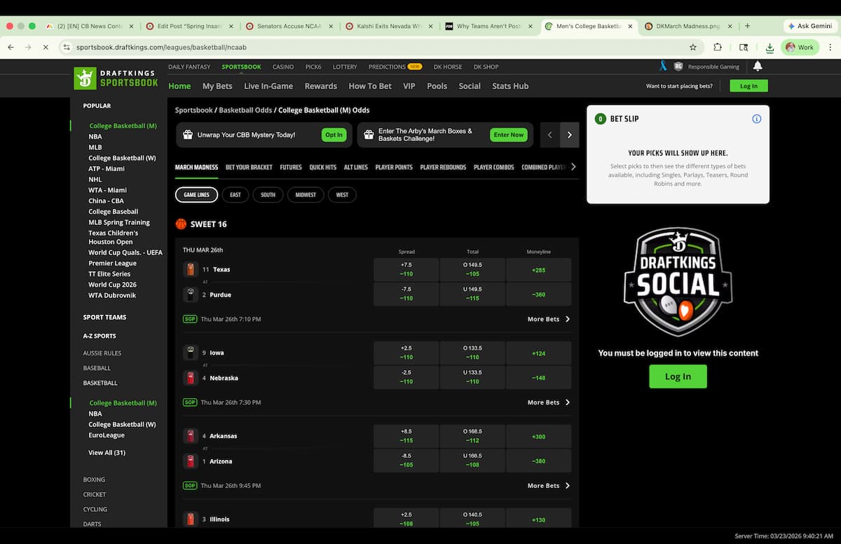The height and width of the screenshot is (544, 841).
Task: Open the notification bell icon
Action: coord(758,67)
